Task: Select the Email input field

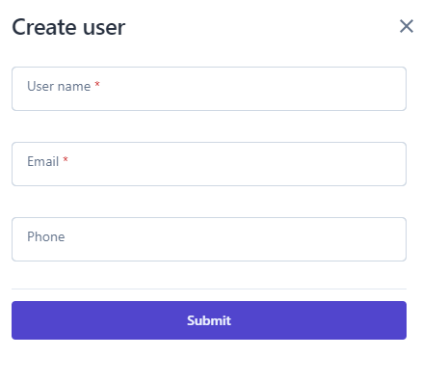Action: (209, 164)
